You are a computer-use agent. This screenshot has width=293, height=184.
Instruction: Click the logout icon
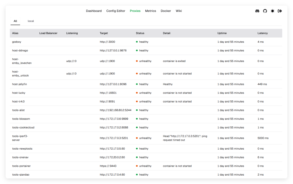(x=280, y=11)
